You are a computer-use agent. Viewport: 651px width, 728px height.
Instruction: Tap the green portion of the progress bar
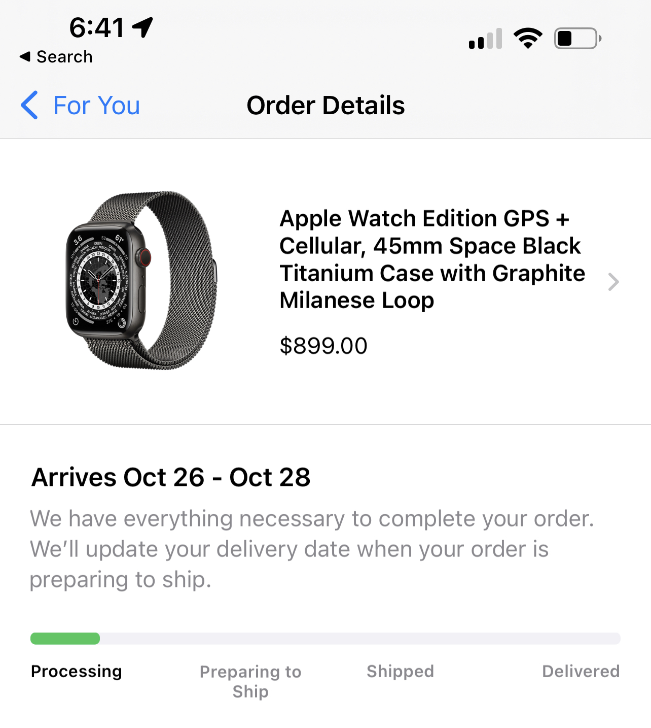(x=65, y=639)
